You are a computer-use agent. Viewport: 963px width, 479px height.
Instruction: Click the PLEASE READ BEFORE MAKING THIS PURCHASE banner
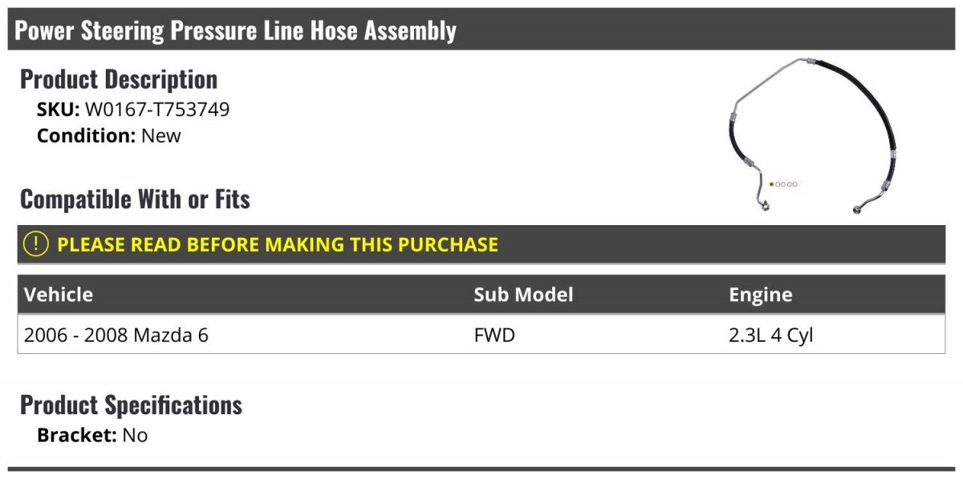(x=481, y=244)
